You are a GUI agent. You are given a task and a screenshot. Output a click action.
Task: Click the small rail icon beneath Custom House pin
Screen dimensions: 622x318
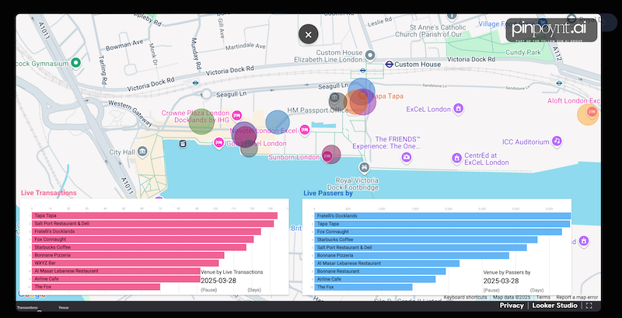(x=362, y=71)
